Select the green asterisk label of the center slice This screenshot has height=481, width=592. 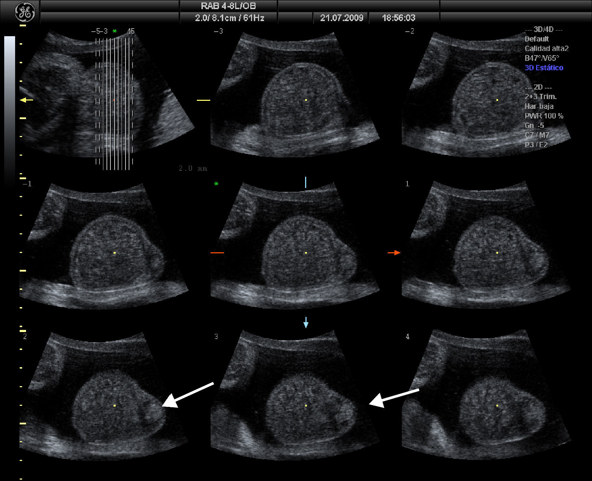click(216, 184)
